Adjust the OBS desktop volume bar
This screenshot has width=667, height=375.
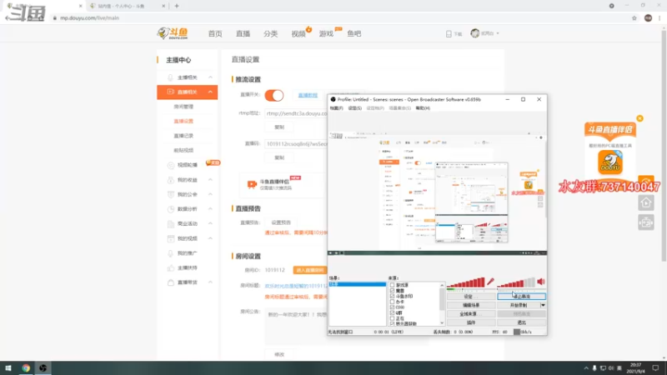(515, 282)
